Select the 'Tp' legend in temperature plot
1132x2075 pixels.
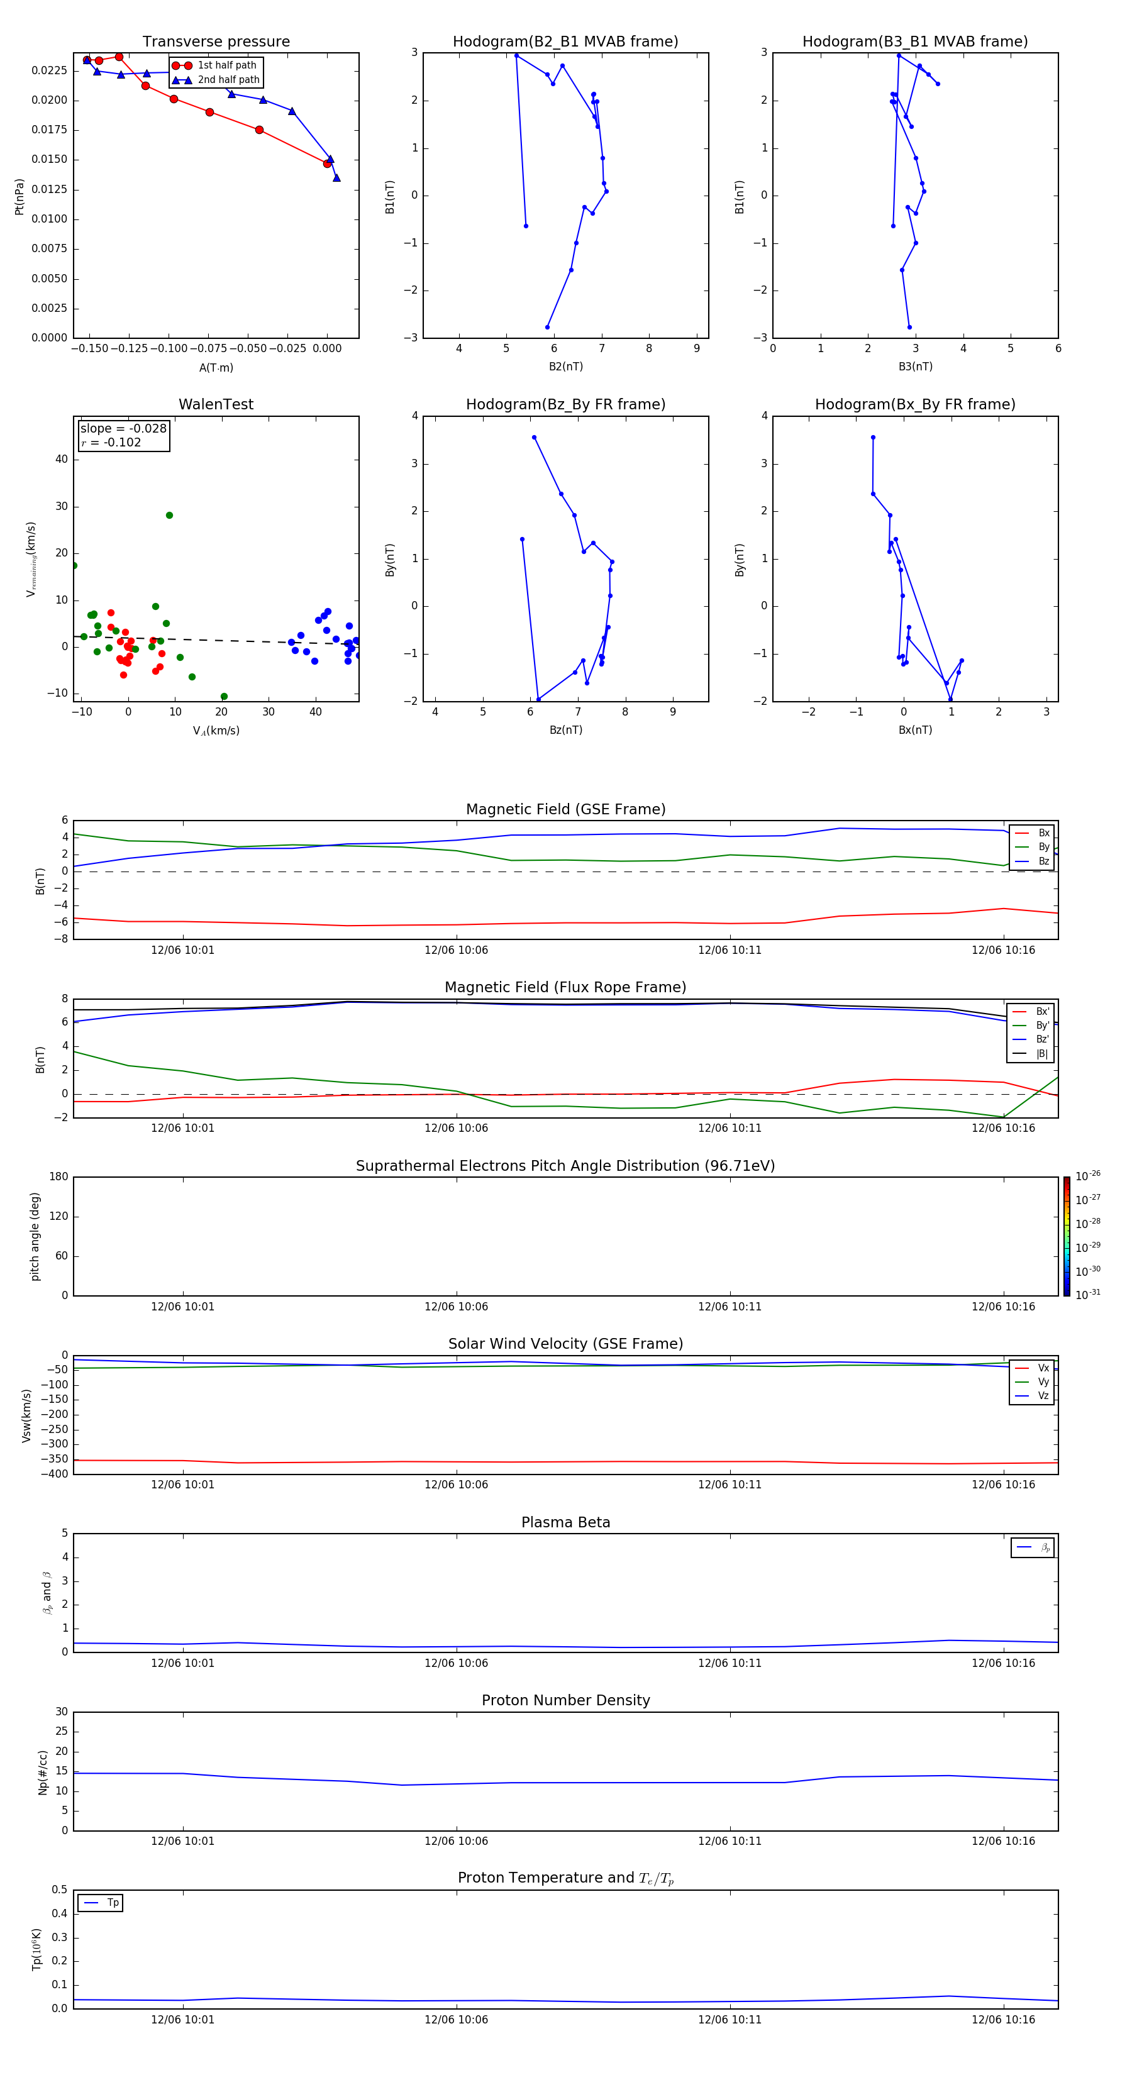click(101, 1903)
